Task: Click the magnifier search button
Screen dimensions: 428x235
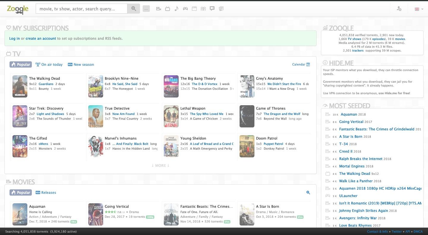Action: (x=134, y=9)
